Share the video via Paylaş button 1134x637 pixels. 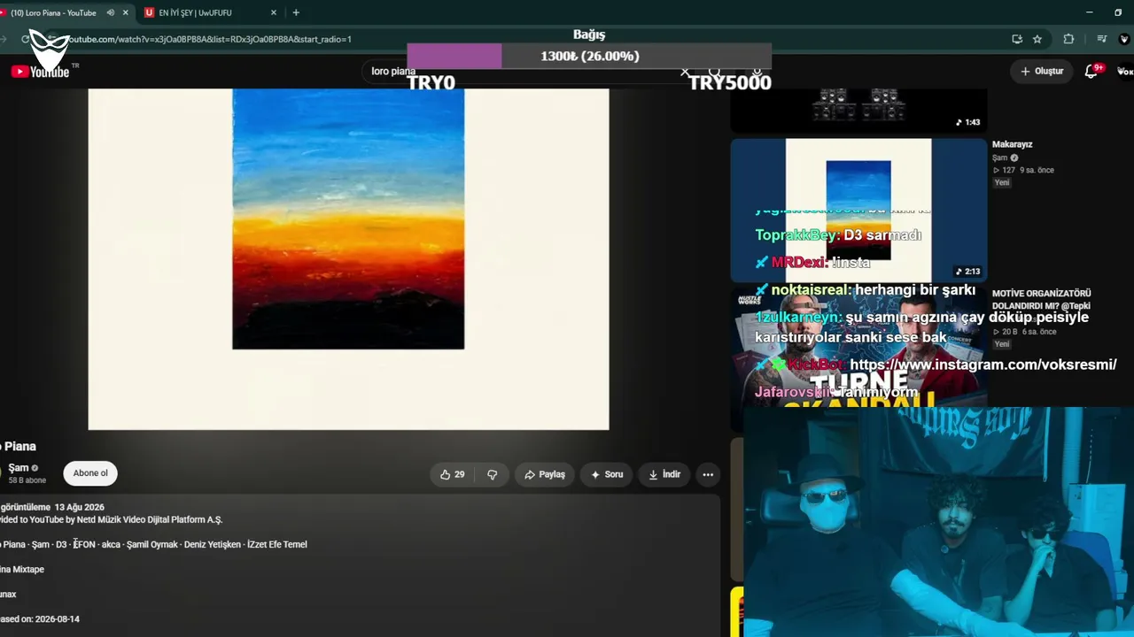pos(545,474)
